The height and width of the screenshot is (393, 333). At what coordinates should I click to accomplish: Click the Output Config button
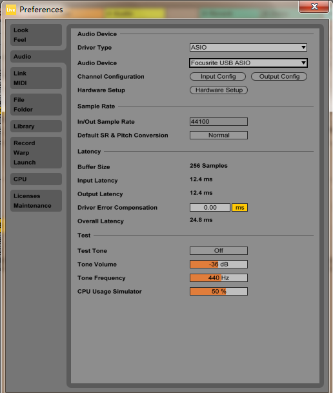tap(279, 77)
